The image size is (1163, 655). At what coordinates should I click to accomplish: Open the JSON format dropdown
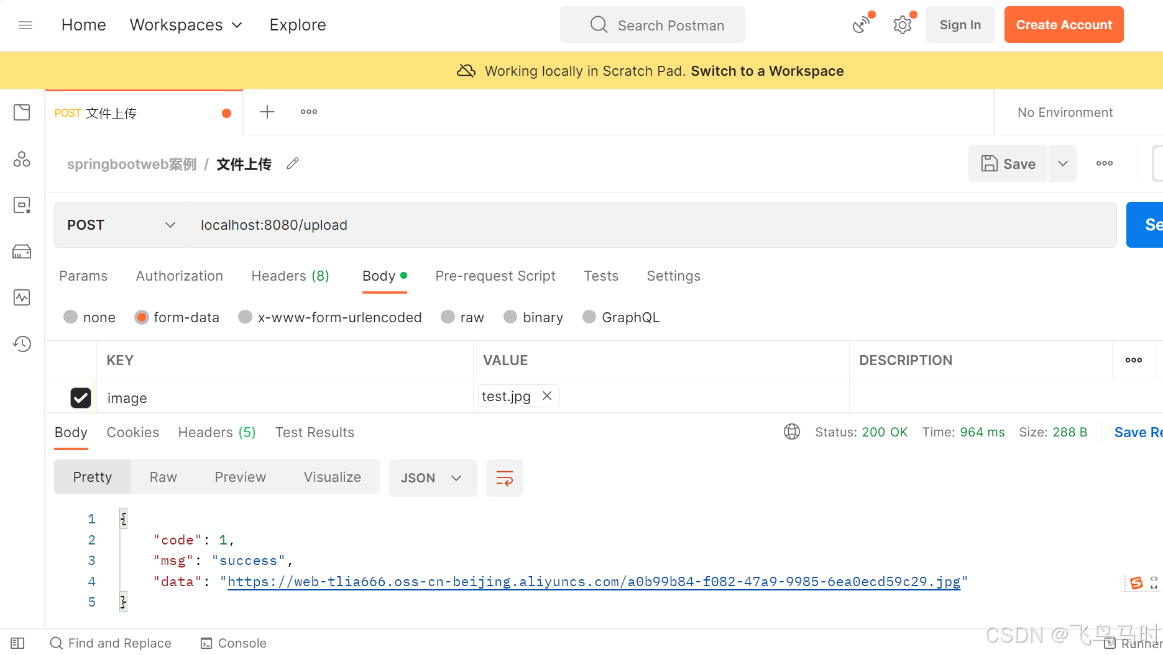[x=433, y=478]
